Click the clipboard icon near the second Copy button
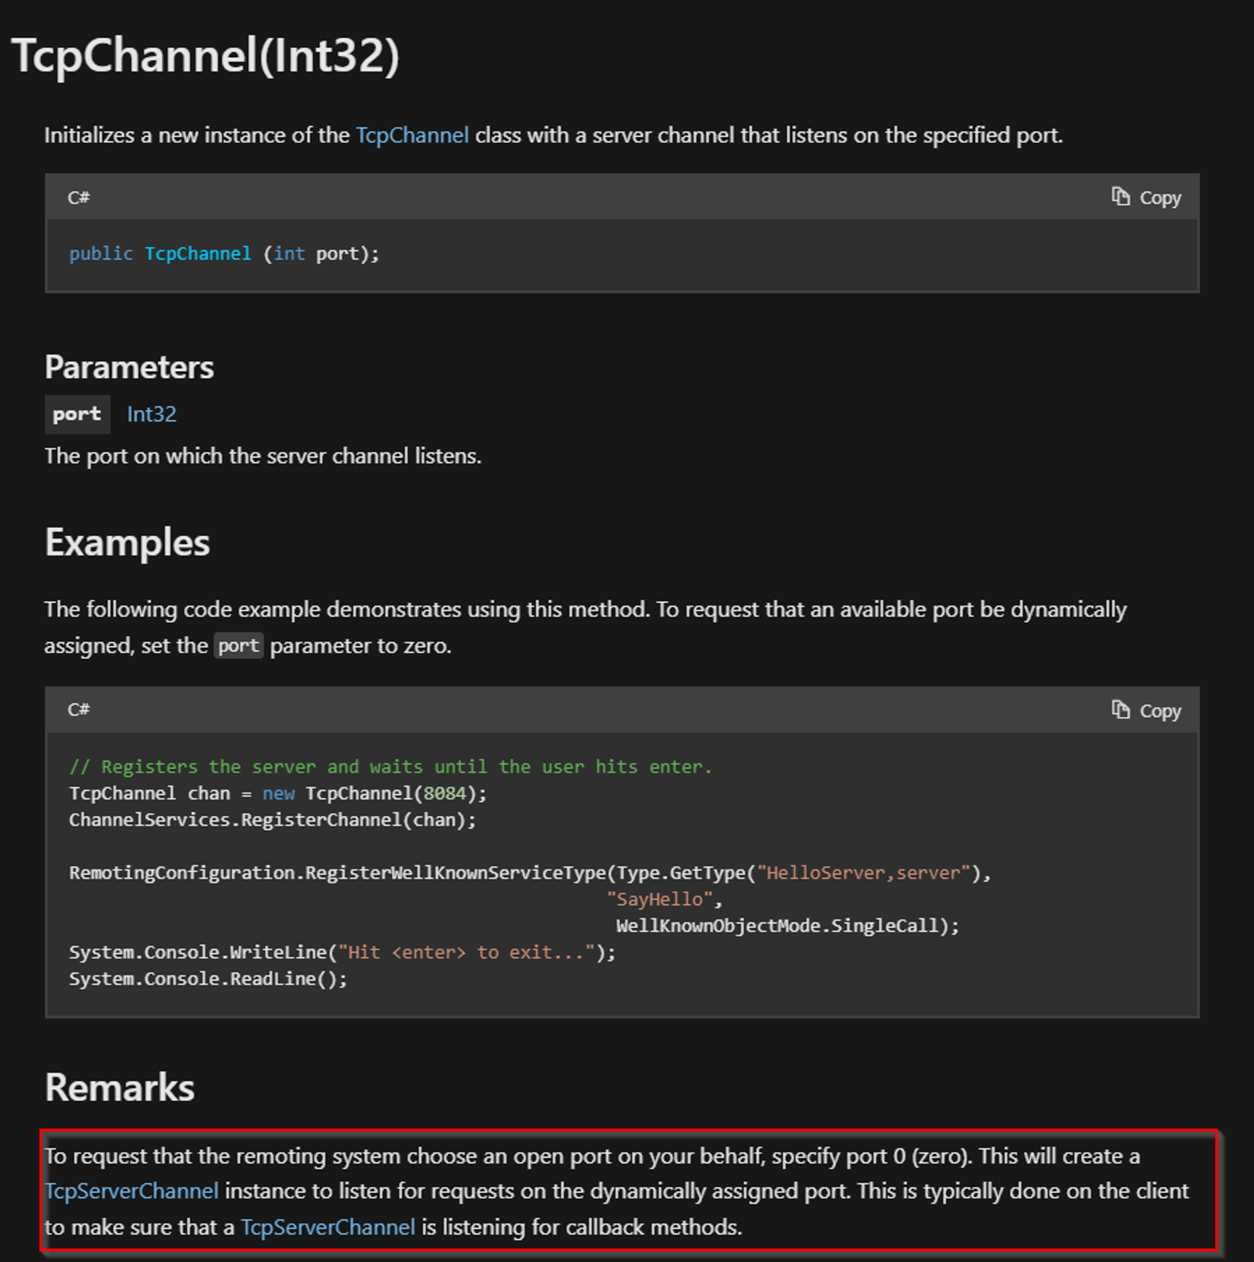This screenshot has width=1254, height=1262. tap(1121, 710)
